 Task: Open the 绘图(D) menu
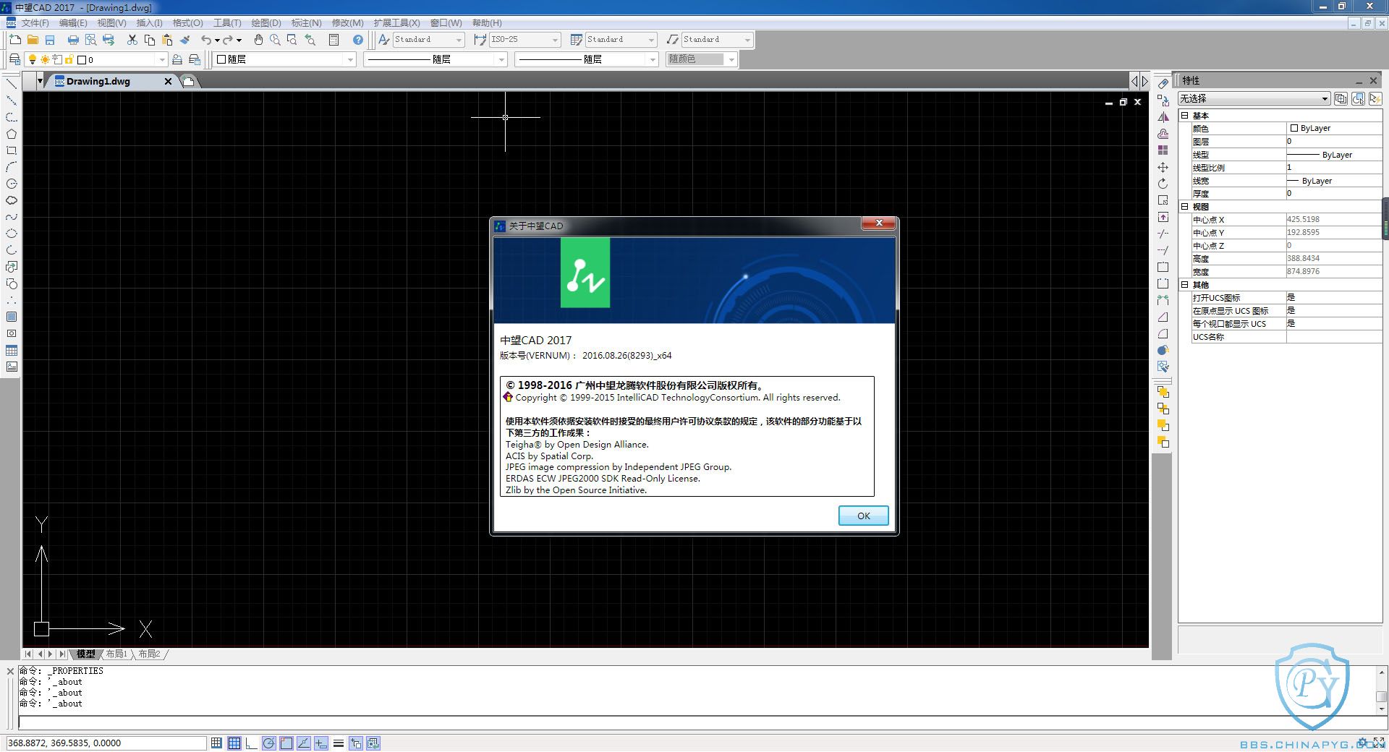tap(266, 23)
